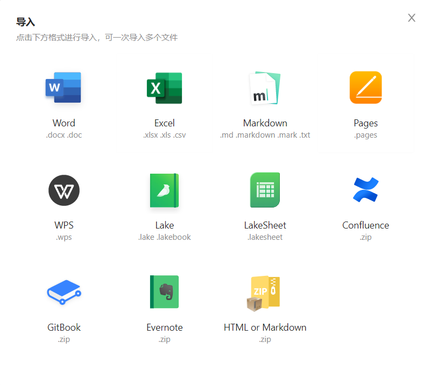
Task: Choose the LakeSheet spreadsheet icon
Action: 265,190
